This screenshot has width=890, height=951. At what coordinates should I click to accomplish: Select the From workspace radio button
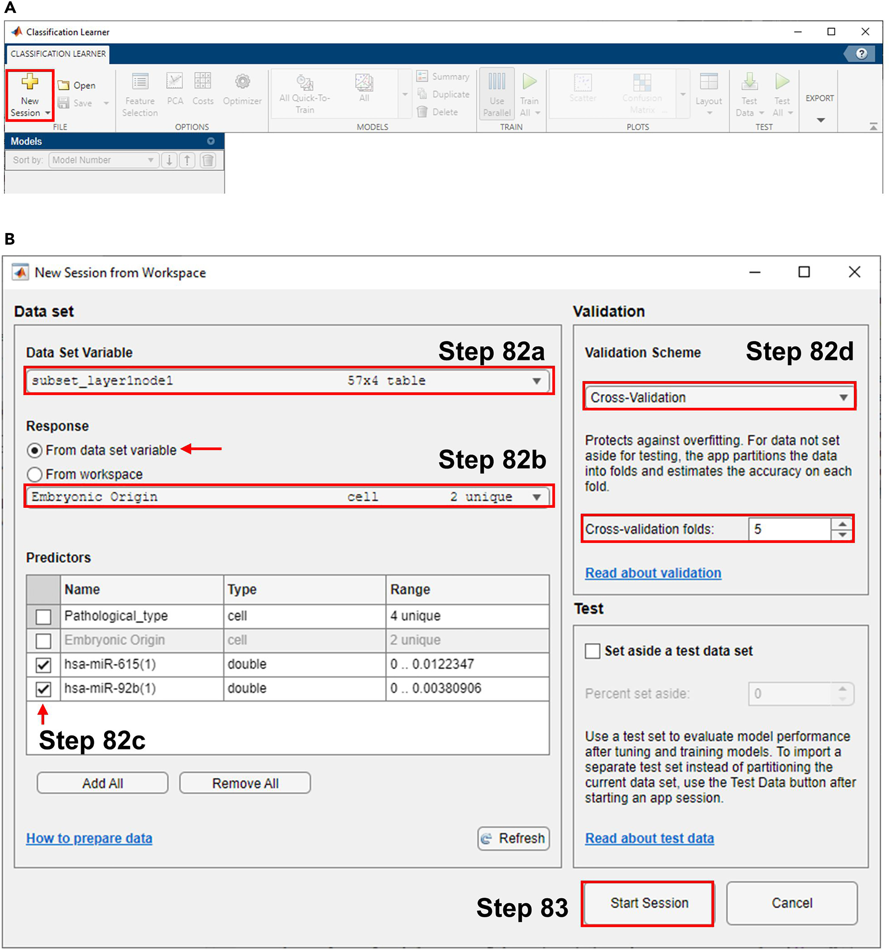[34, 475]
